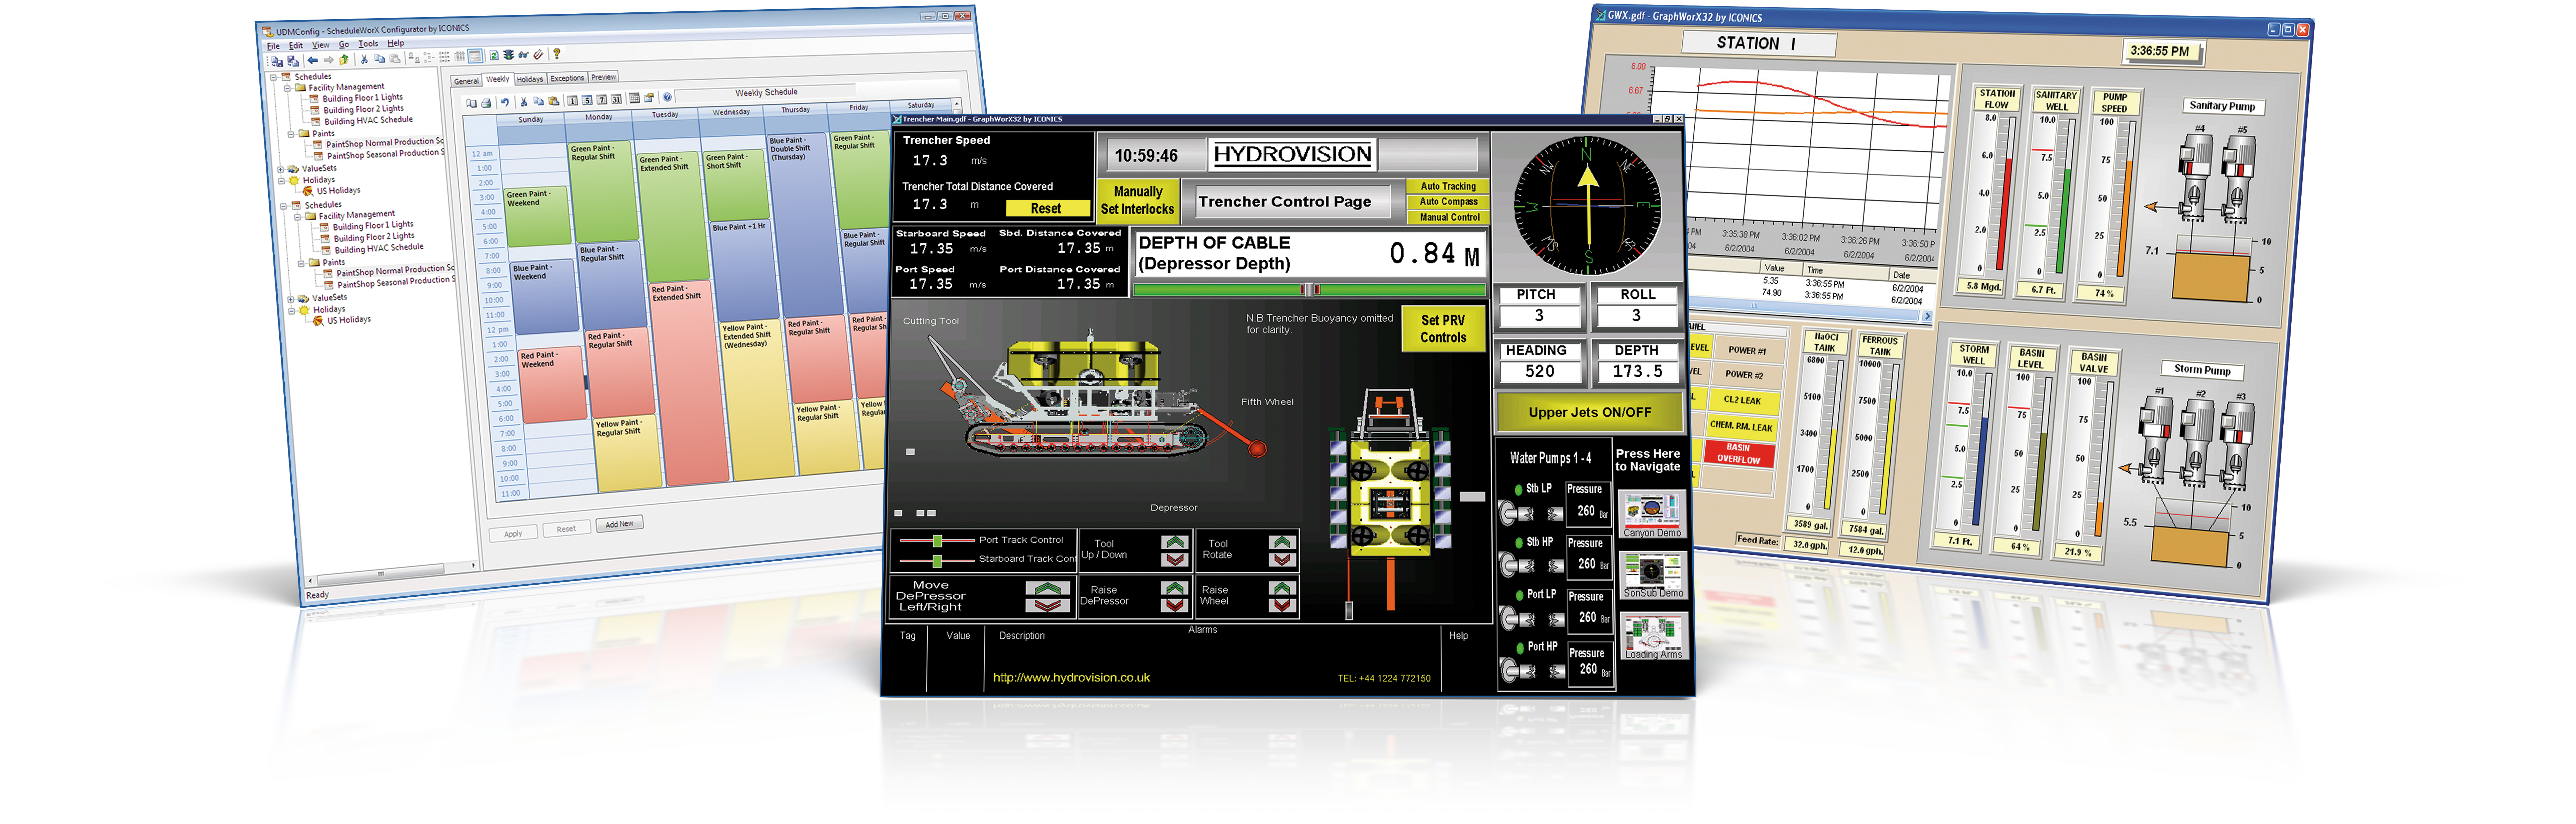Click the Tool Up/Down red down arrow
Image resolution: width=2576 pixels, height=824 pixels.
1175,560
